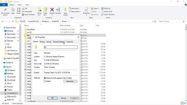This screenshot has width=187, height=105.
Task: Open the Sharing tab in etc Properties
Action: (x=42, y=42)
